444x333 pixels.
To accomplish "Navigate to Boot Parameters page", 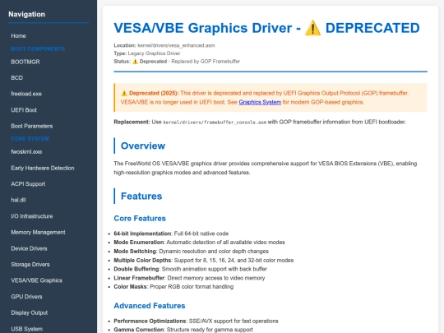I will [32, 127].
